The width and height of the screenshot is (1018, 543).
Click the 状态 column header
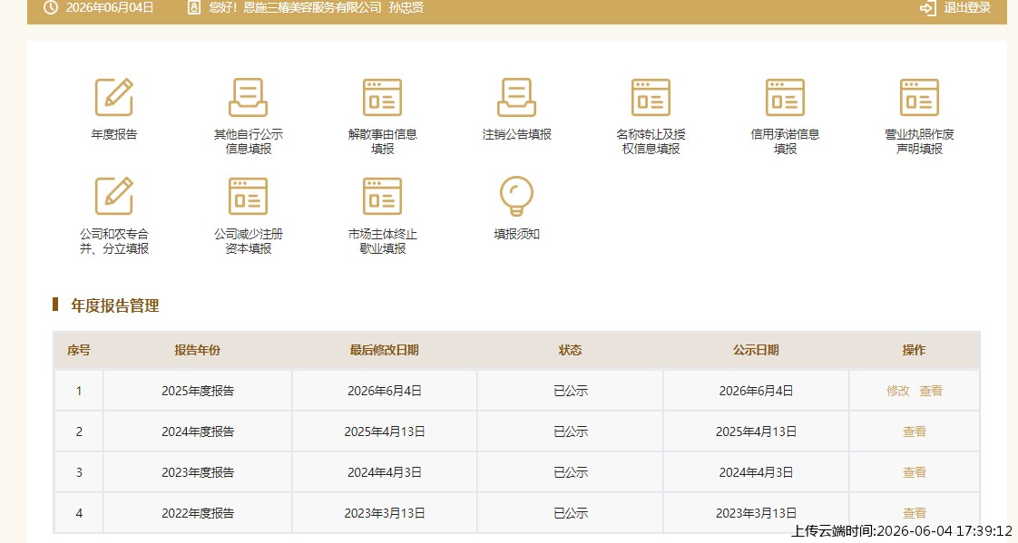pos(570,350)
